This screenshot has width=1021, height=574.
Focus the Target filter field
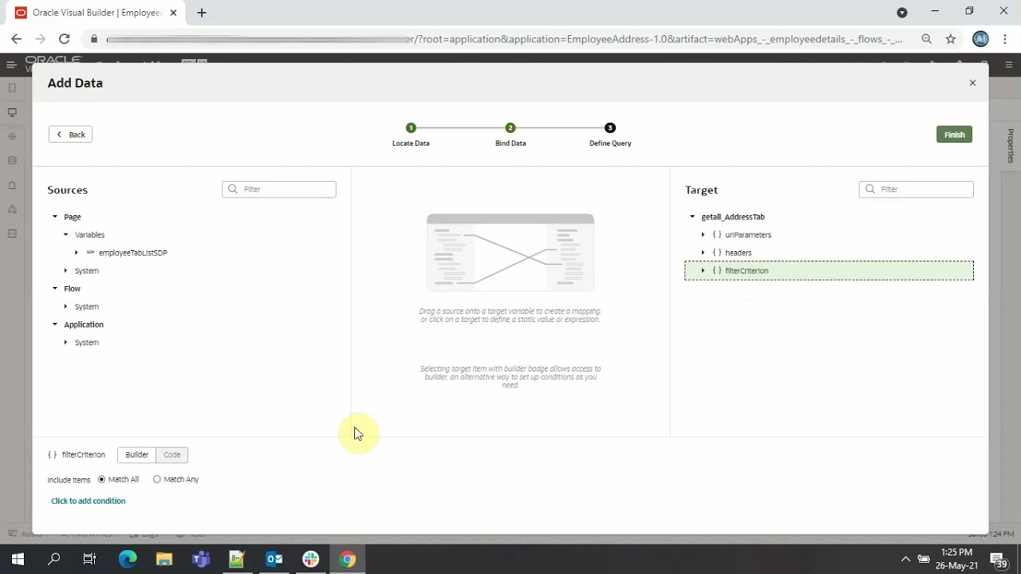pyautogui.click(x=917, y=189)
